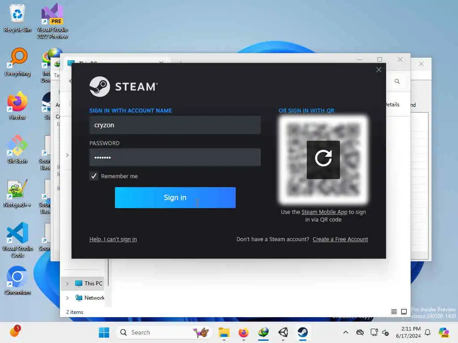Open Visual Studio 2022 Preview desktop shortcut

tap(52, 21)
